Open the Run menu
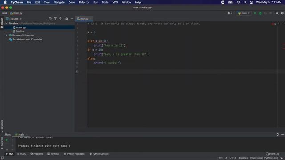 point(96,2)
